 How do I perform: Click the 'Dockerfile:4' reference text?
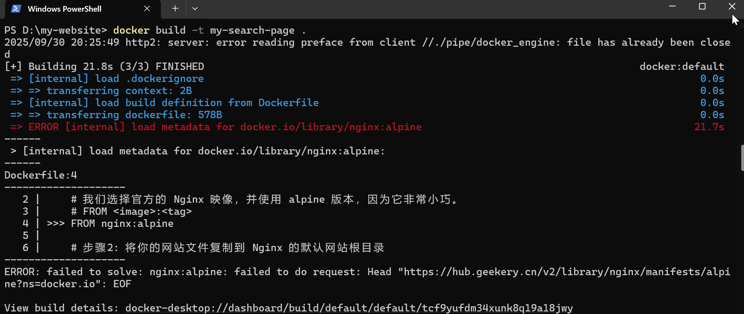pos(41,175)
